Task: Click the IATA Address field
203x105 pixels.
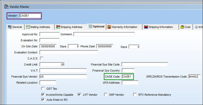Action: coord(130,83)
